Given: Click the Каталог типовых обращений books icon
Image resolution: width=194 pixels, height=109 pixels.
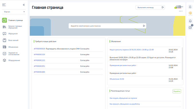Looking at the screenshot, I should coord(4,27).
